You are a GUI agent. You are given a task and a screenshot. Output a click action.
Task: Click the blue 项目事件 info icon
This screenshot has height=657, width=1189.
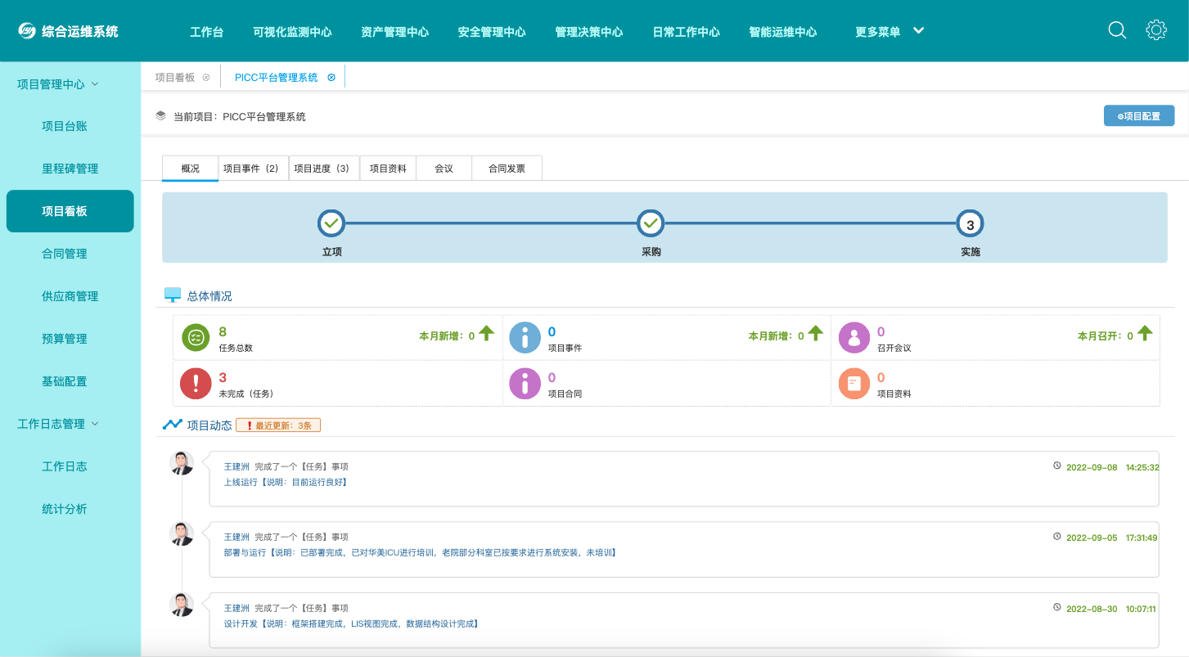(525, 337)
